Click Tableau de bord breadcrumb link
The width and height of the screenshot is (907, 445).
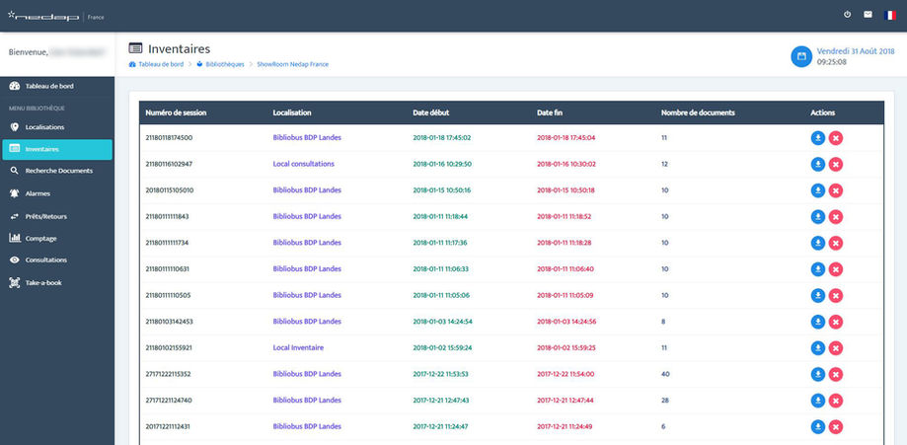pos(156,64)
